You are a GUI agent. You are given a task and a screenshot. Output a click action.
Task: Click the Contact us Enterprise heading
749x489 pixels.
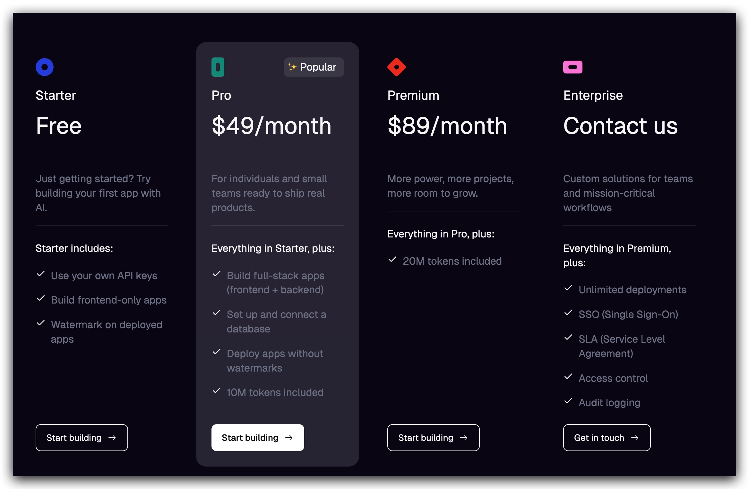pos(620,126)
